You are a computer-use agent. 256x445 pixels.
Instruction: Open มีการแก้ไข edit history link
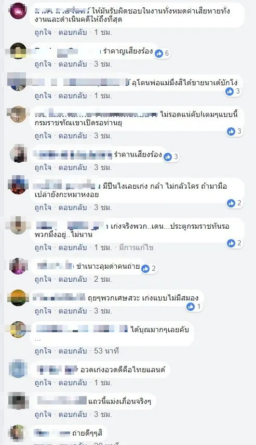136,247
